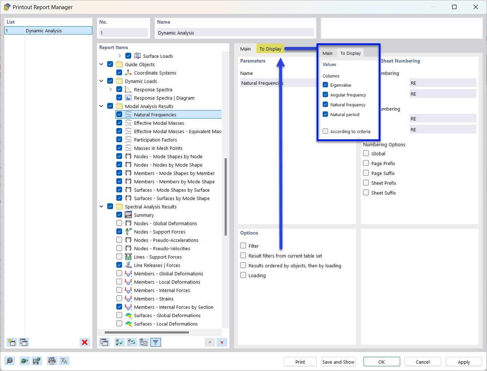The width and height of the screenshot is (487, 371).
Task: Enable the Page Prefix checkbox
Action: point(366,163)
